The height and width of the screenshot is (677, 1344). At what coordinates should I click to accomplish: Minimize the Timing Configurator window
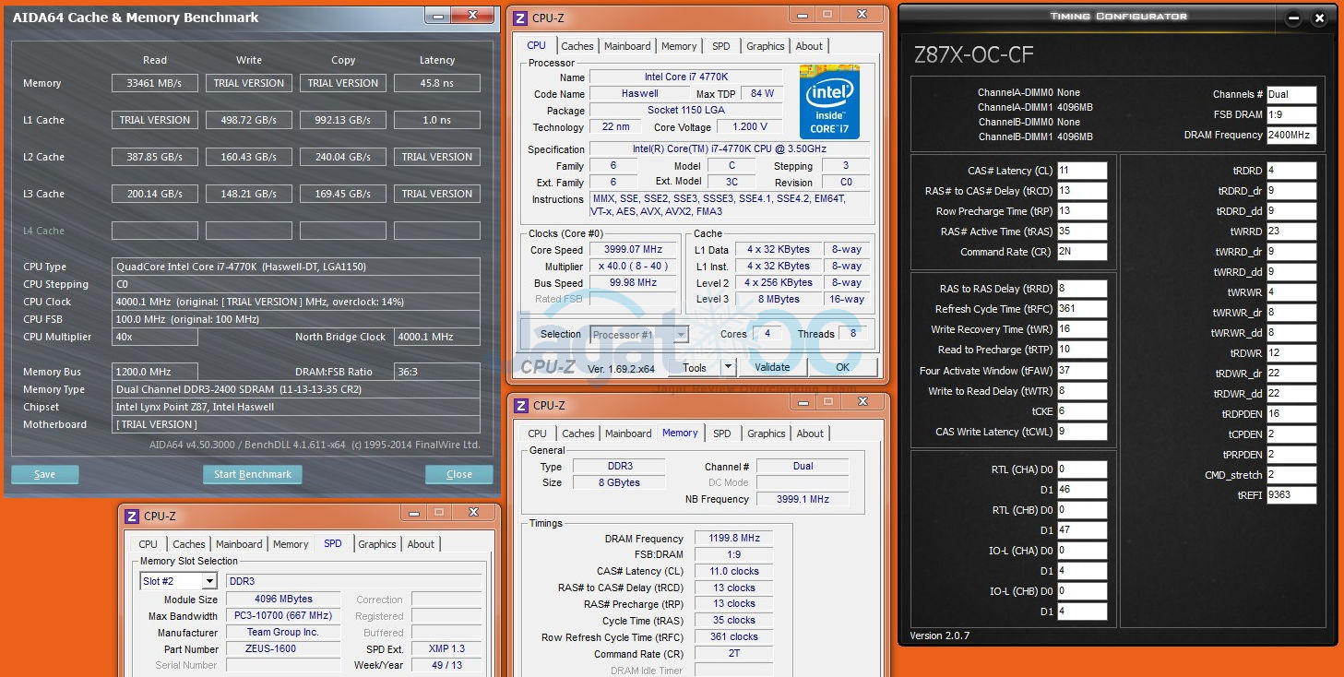click(1293, 18)
